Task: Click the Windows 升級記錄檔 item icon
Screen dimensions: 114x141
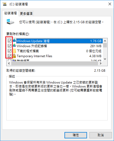Action: (14, 46)
